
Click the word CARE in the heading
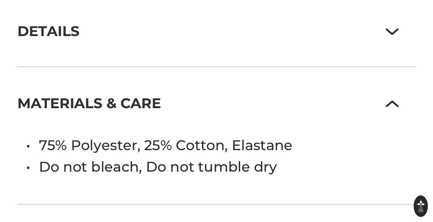point(140,104)
